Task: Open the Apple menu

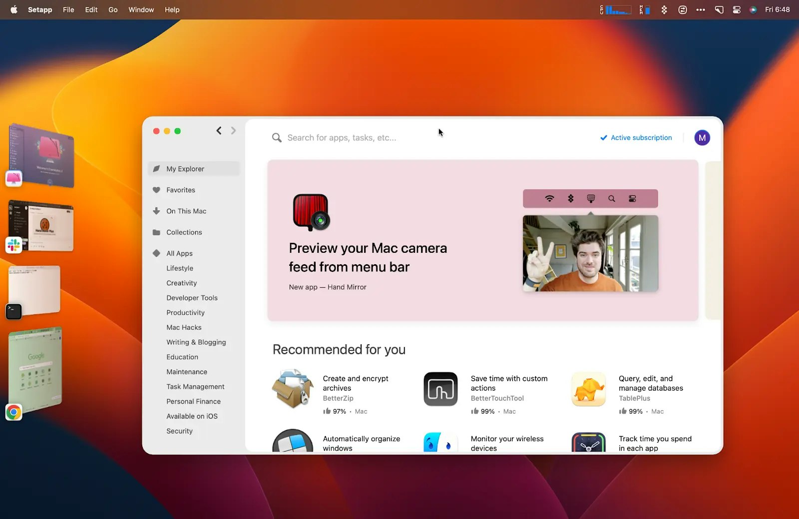Action: (x=14, y=9)
